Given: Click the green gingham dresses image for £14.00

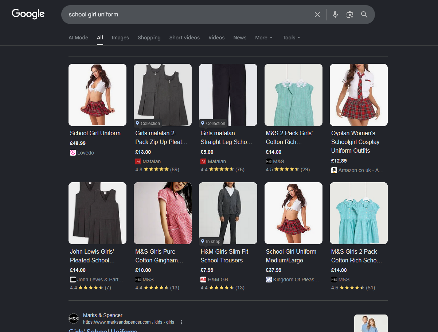Looking at the screenshot, I should (x=293, y=95).
